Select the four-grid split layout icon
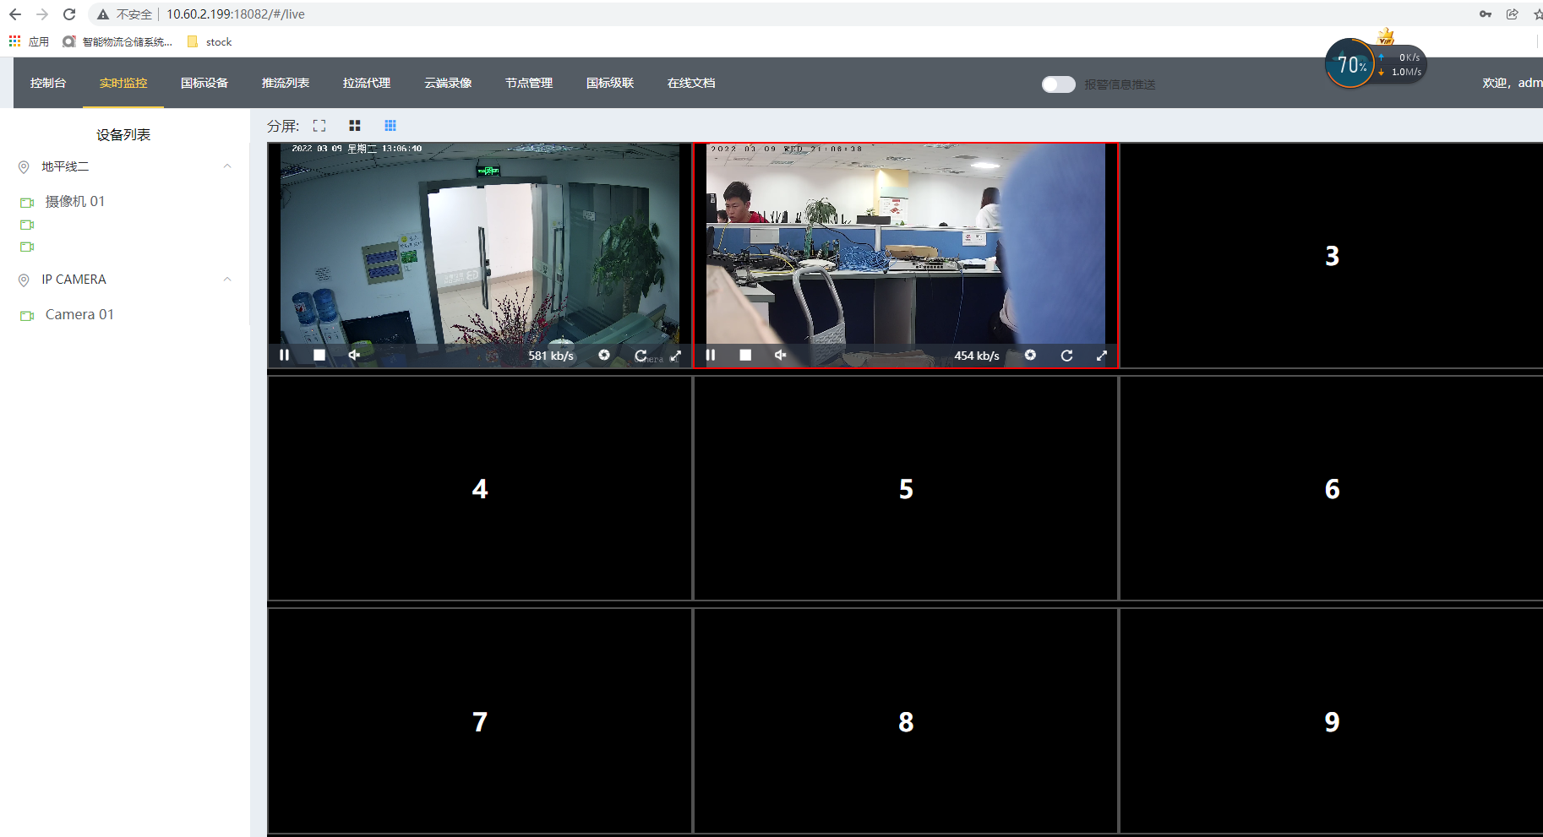This screenshot has height=837, width=1543. [354, 125]
